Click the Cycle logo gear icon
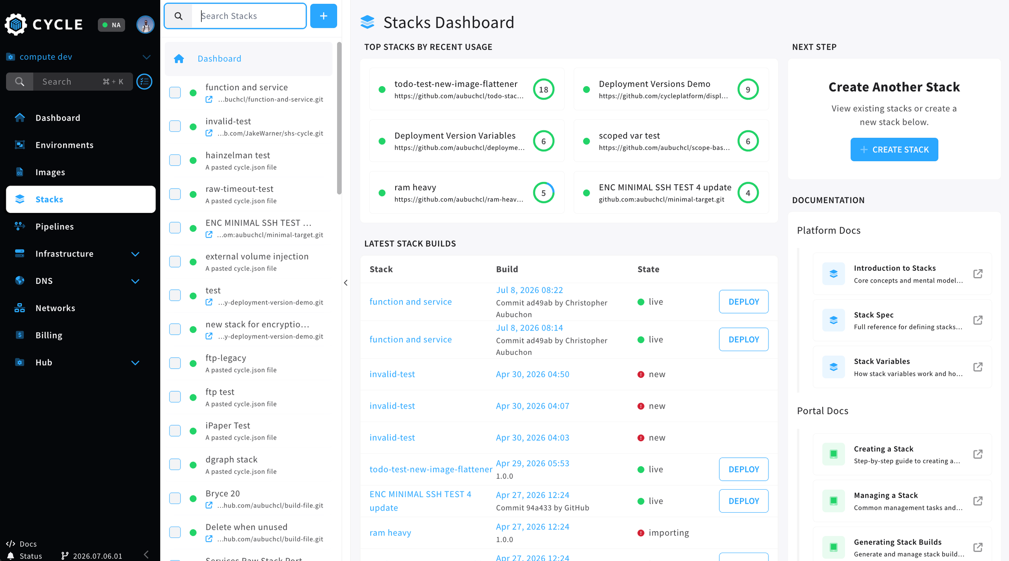Viewport: 1009px width, 561px height. 16,24
